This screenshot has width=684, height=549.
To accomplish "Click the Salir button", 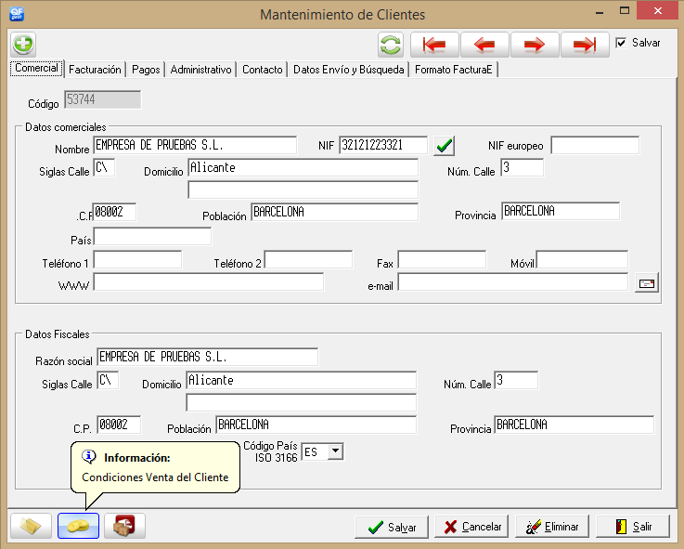I will coord(633,527).
